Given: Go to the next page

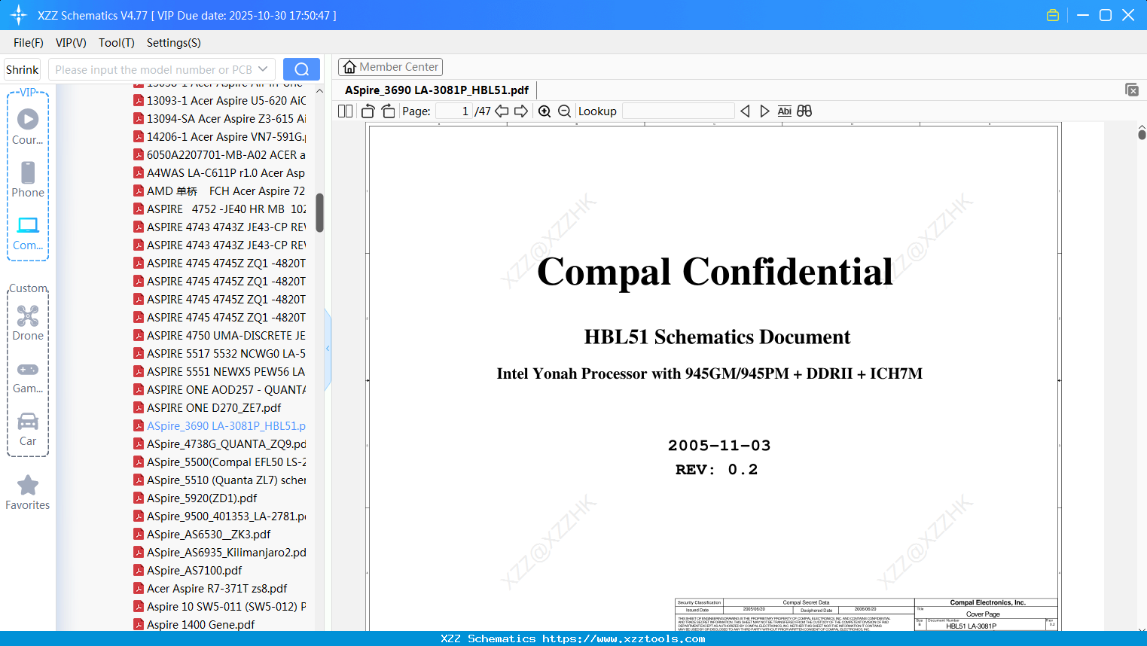Looking at the screenshot, I should point(521,111).
